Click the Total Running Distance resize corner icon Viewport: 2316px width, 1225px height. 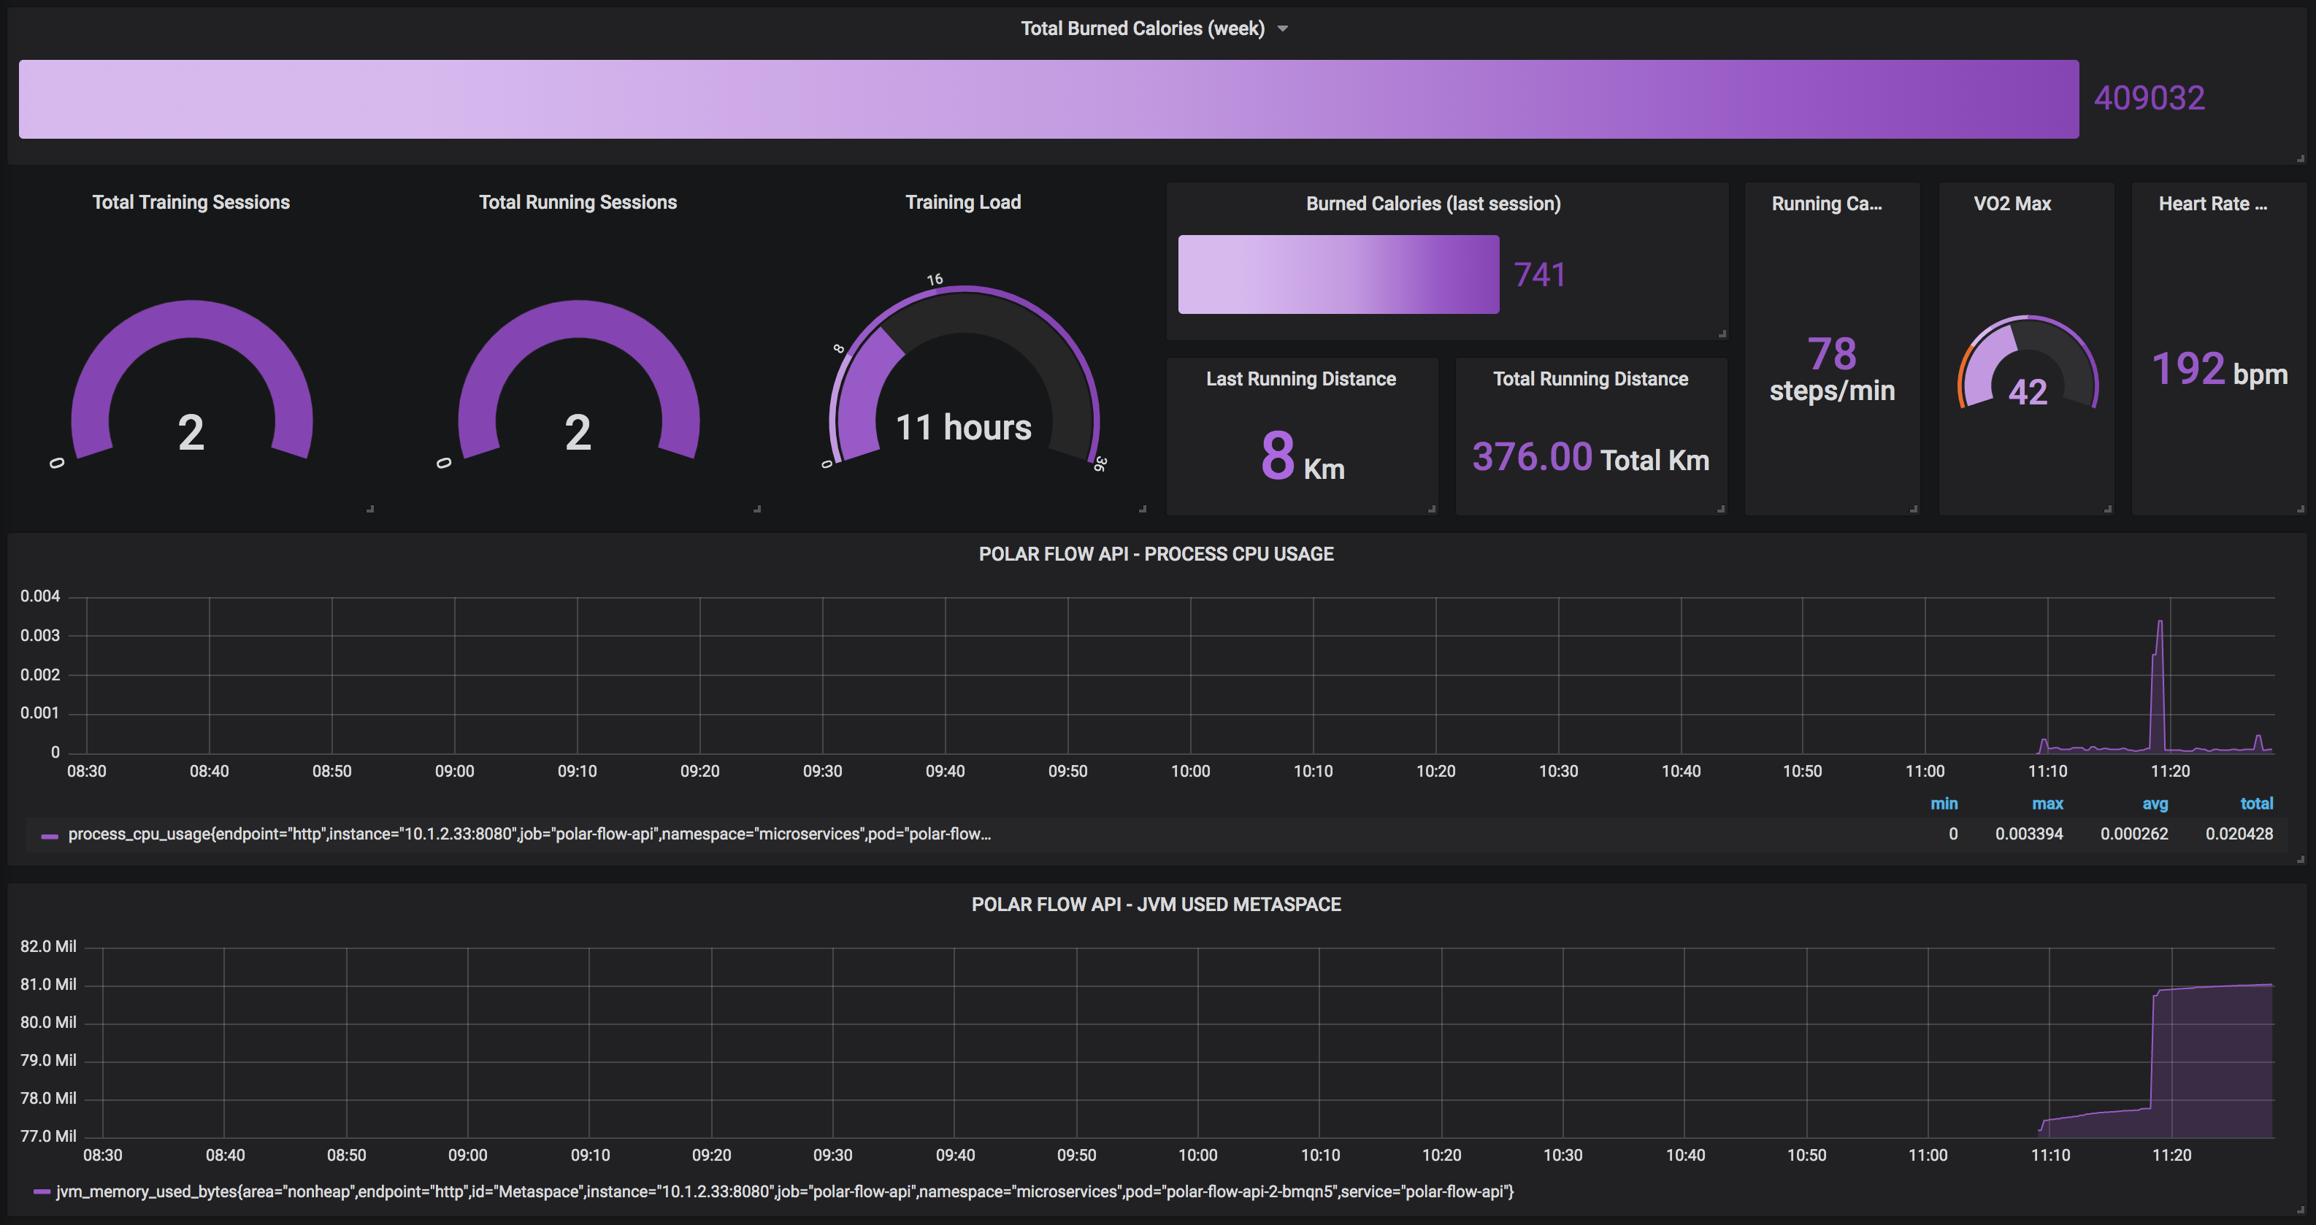(x=1721, y=509)
